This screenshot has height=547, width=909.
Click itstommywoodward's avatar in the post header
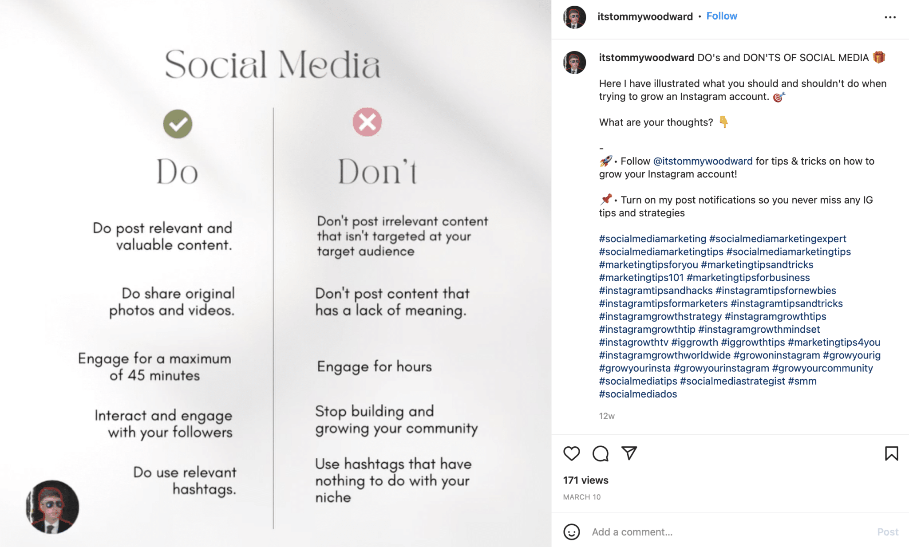click(x=574, y=16)
